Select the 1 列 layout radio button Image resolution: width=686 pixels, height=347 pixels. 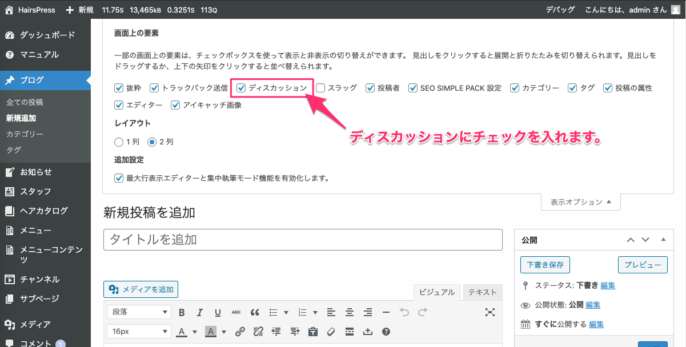coord(119,142)
